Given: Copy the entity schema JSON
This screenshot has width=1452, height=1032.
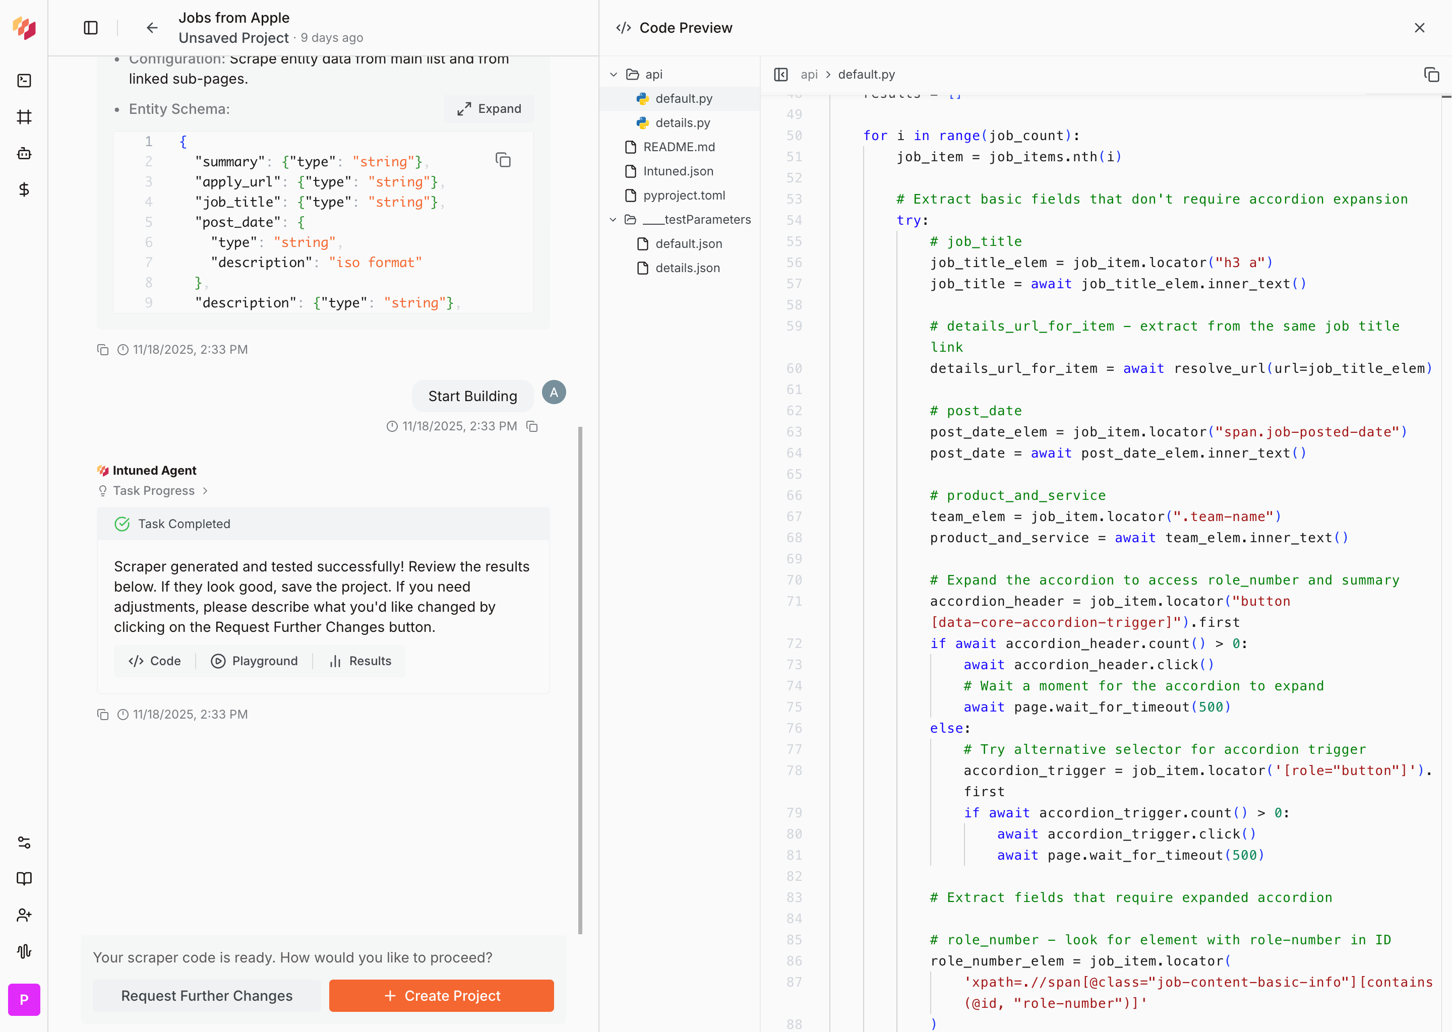Looking at the screenshot, I should click(x=503, y=160).
